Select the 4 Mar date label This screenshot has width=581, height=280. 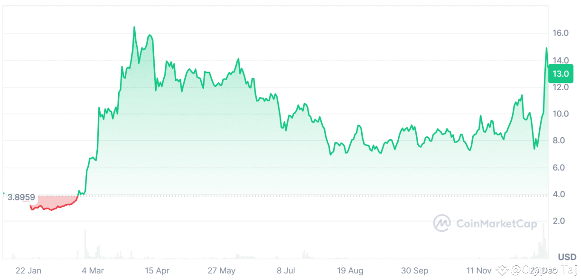[93, 271]
